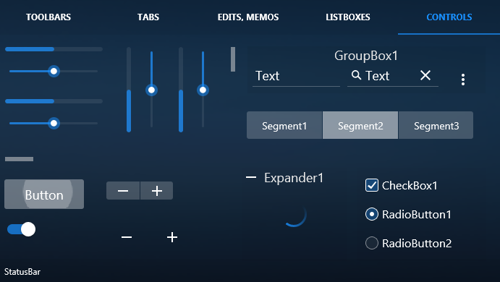Choose Segment3
This screenshot has height=282, width=500.
point(436,125)
